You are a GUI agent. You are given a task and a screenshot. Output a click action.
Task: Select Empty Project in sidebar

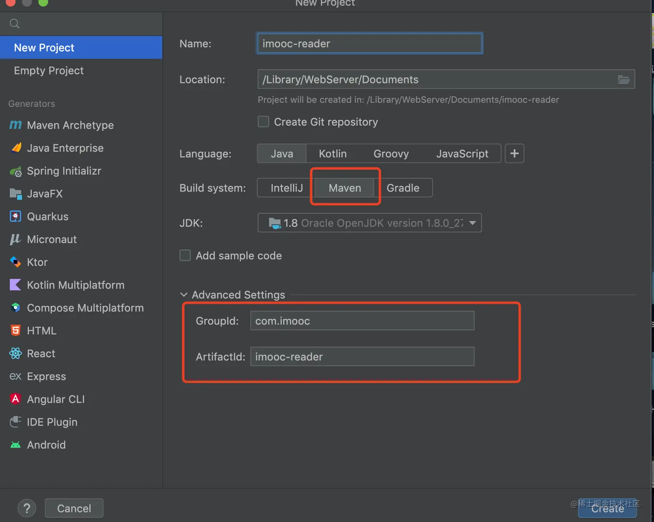click(x=49, y=70)
